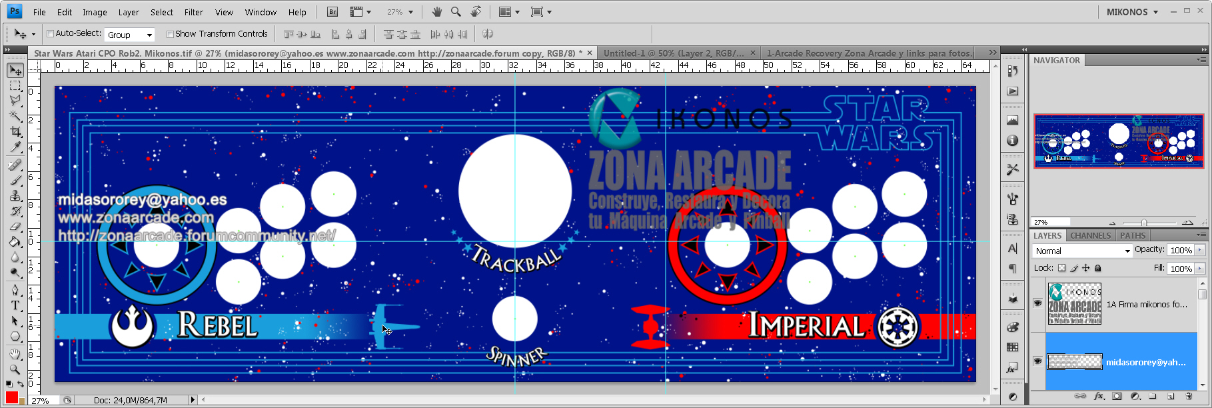Viewport: 1212px width, 408px height.
Task: Click the Rotate View tool in the application bar
Action: (476, 12)
